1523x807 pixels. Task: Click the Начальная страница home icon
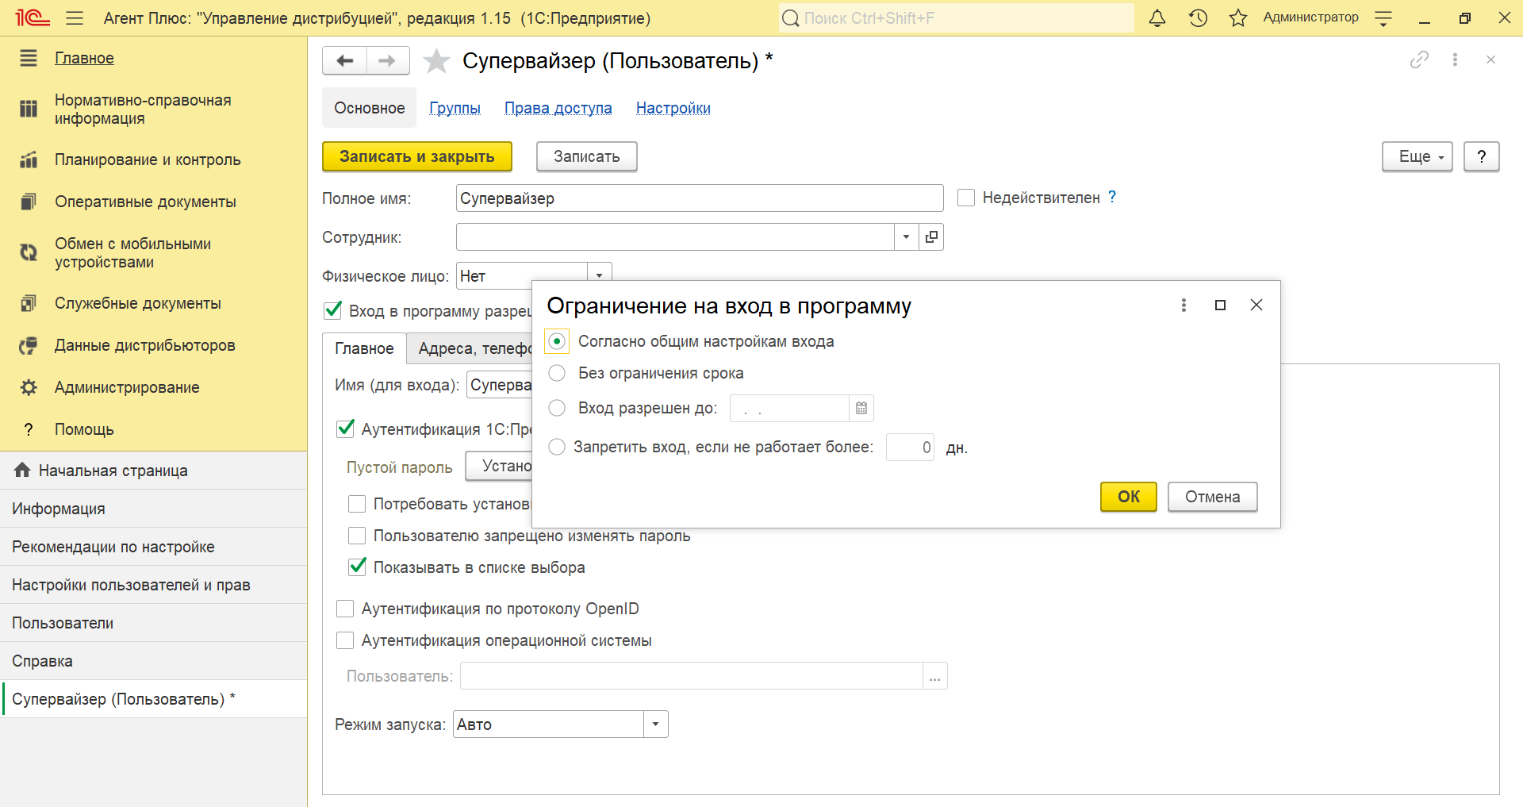tap(22, 470)
